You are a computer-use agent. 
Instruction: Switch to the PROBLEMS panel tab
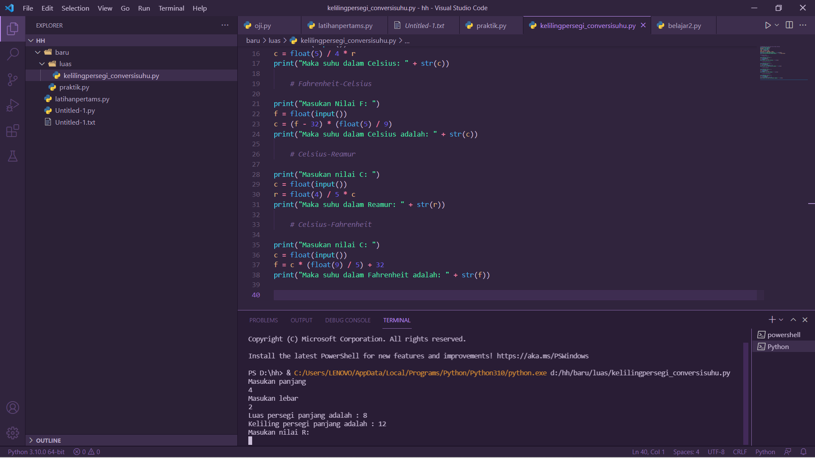point(264,320)
